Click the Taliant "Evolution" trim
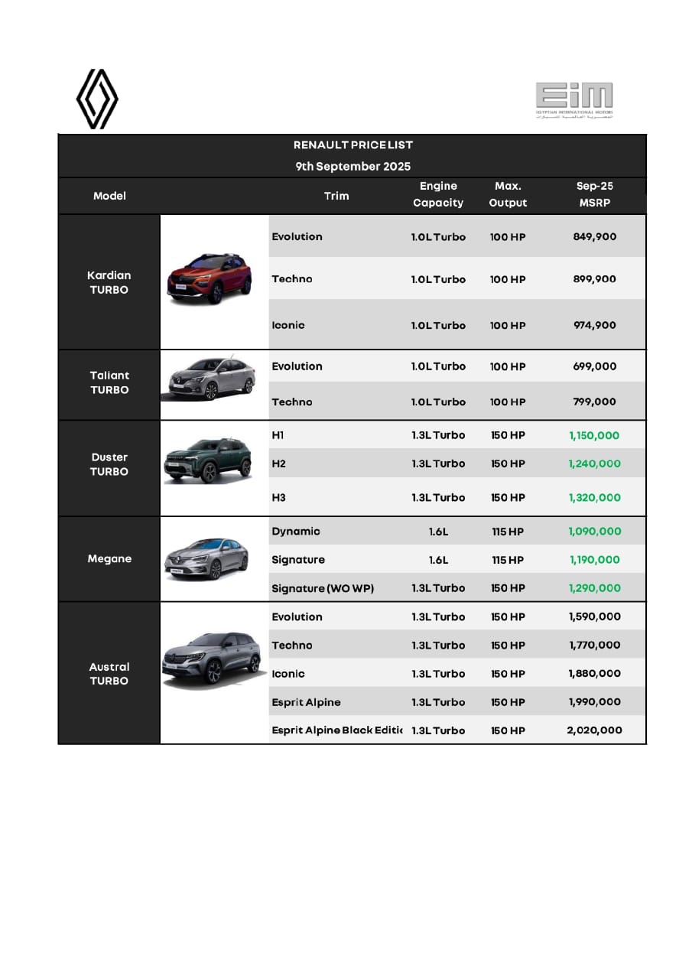 (x=297, y=366)
